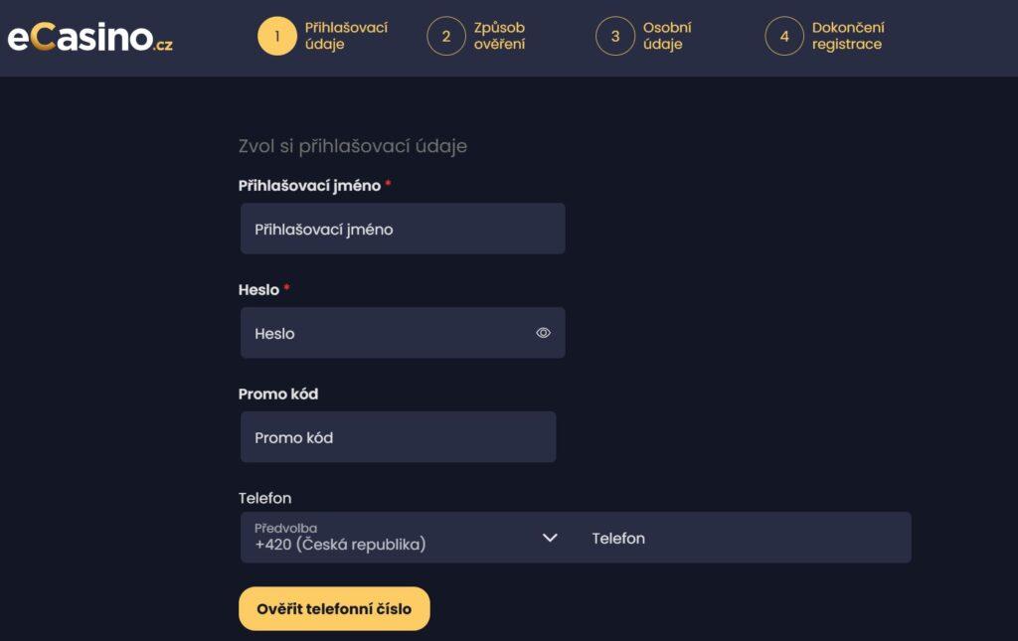1018x641 pixels.
Task: Select step 3 circle icon
Action: [614, 37]
